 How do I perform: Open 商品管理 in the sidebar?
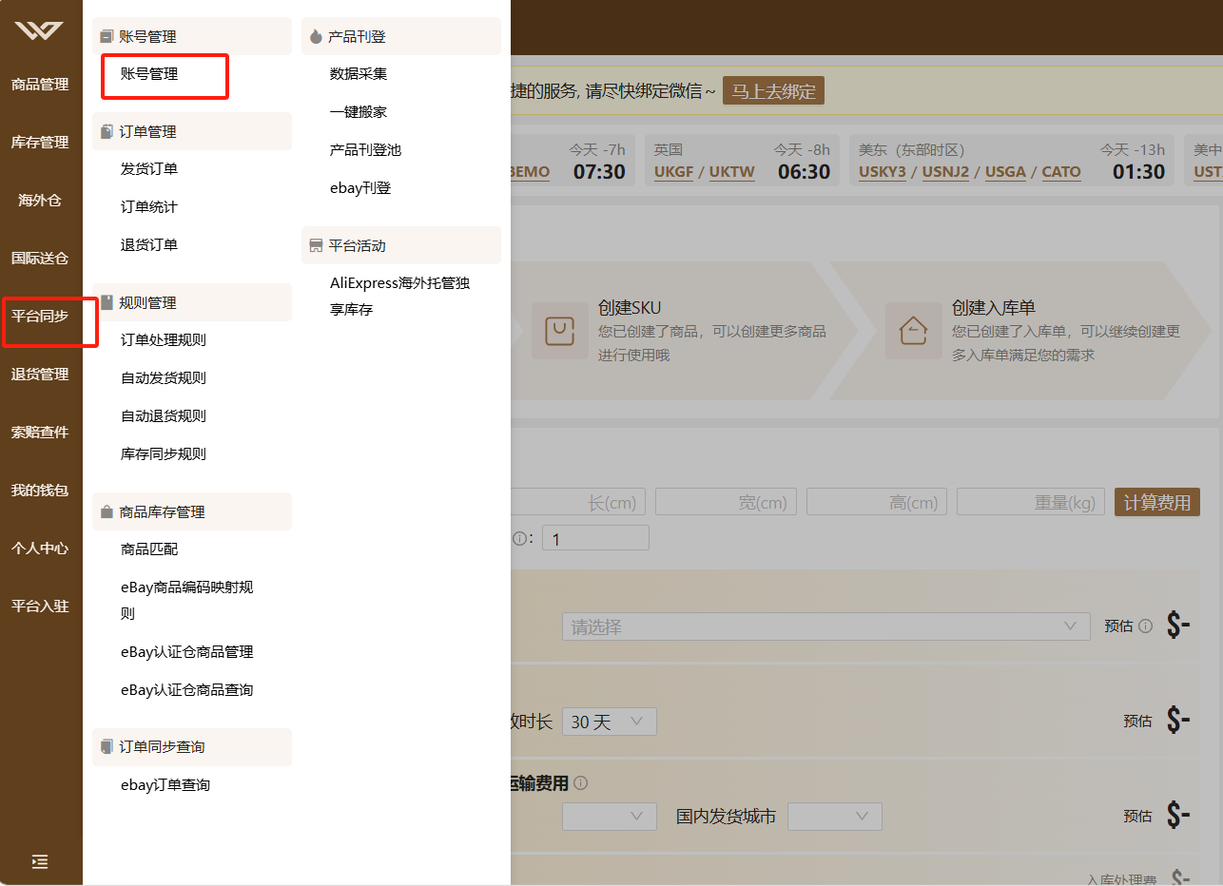point(40,85)
